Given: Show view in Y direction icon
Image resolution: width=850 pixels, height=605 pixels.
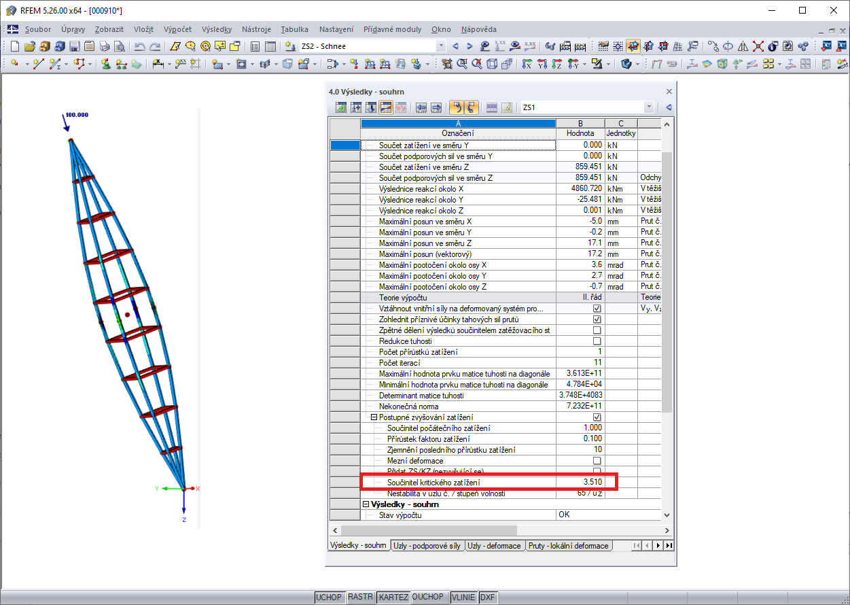Looking at the screenshot, I should (542, 64).
